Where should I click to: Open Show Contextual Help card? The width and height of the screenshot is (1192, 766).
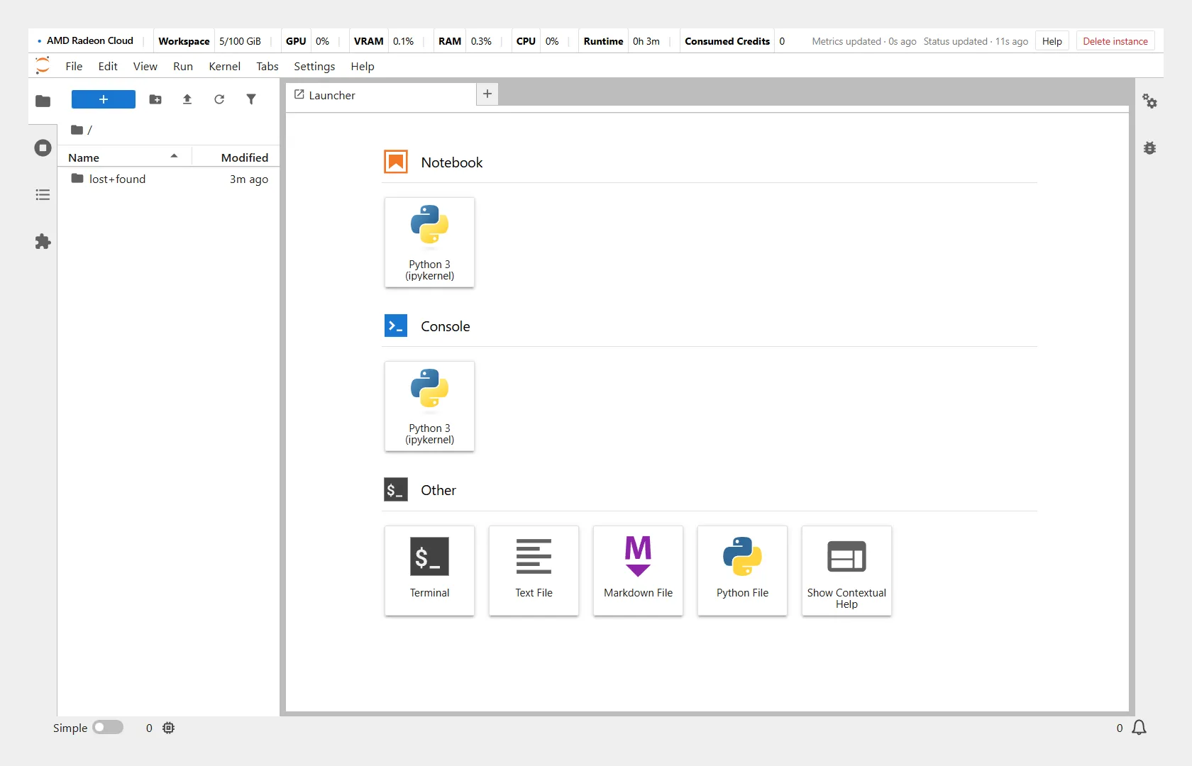click(846, 571)
